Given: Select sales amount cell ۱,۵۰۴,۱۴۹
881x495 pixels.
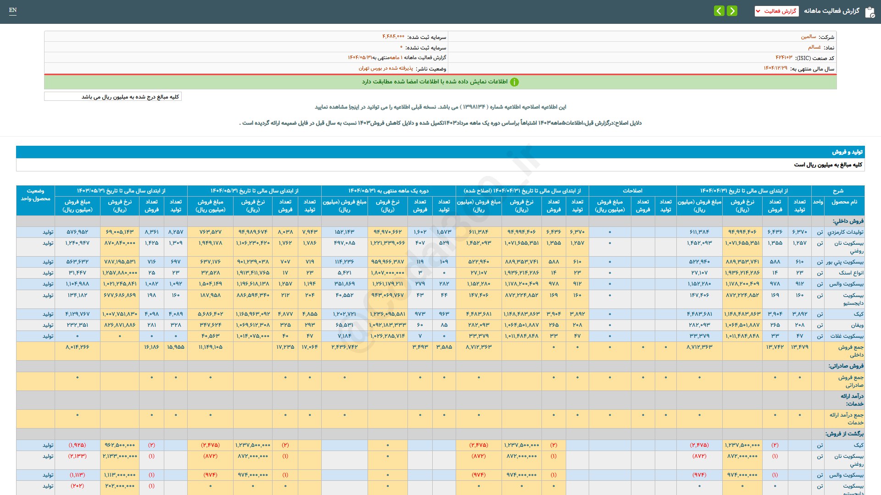Looking at the screenshot, I should point(211,284).
